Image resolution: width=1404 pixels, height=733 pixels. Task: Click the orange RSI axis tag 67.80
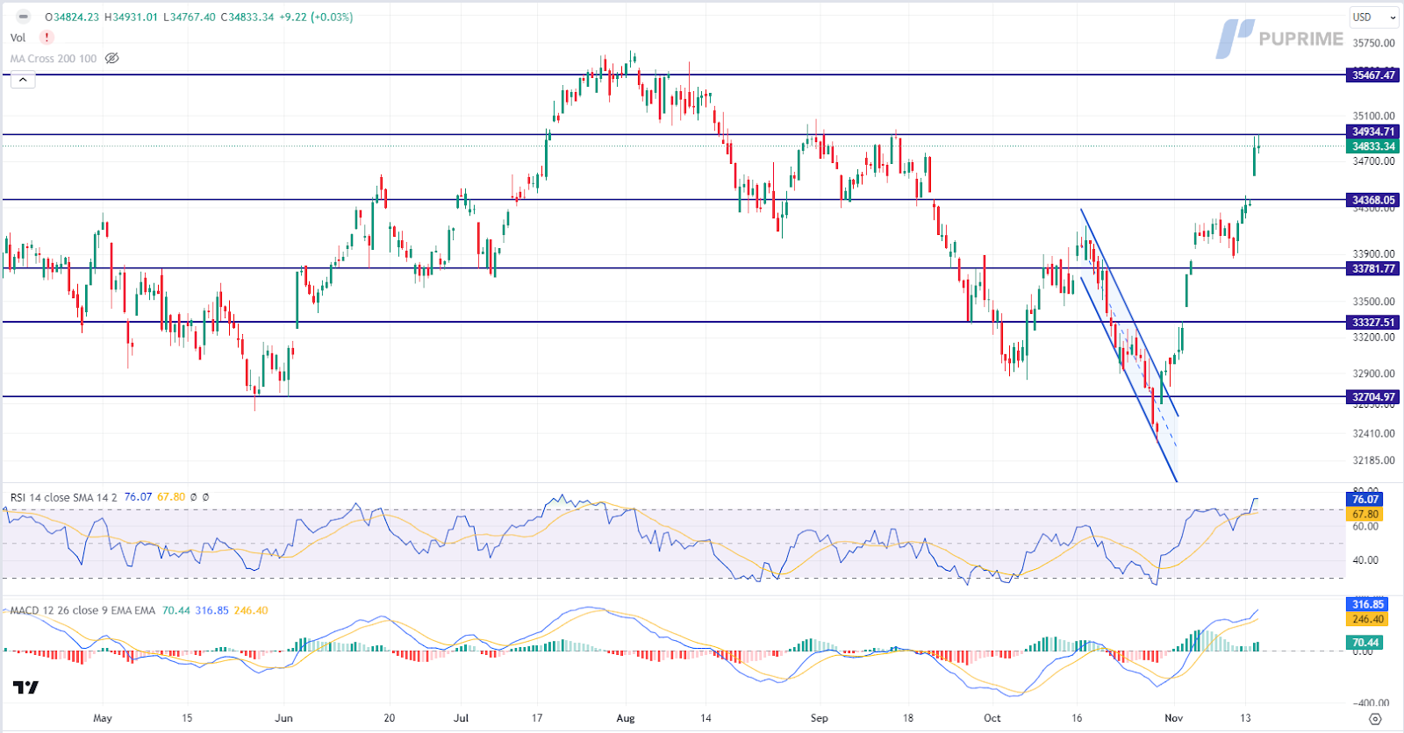(1365, 515)
